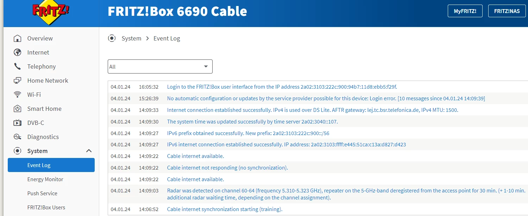Click the Diagnostics waveform icon
The width and height of the screenshot is (528, 216).
pyautogui.click(x=17, y=137)
